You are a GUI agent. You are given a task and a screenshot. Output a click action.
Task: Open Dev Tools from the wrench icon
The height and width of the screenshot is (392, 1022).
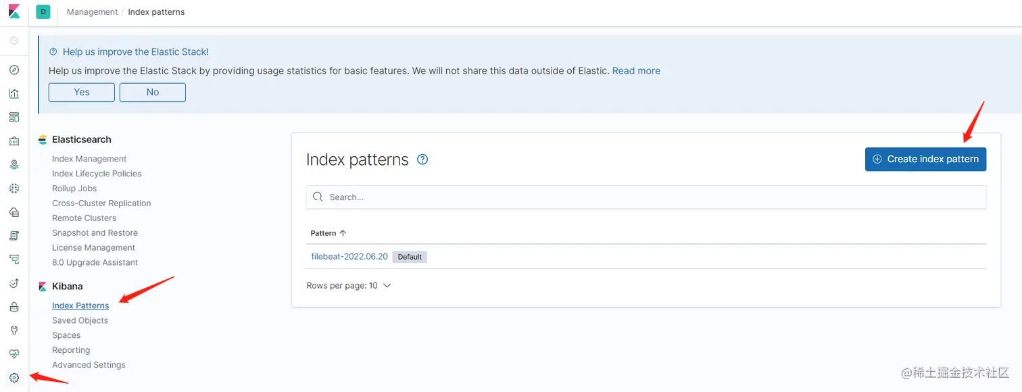[x=14, y=330]
